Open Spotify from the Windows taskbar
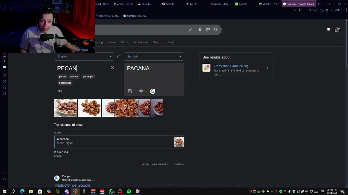Viewport: 348px width, 195px height. 129,191
